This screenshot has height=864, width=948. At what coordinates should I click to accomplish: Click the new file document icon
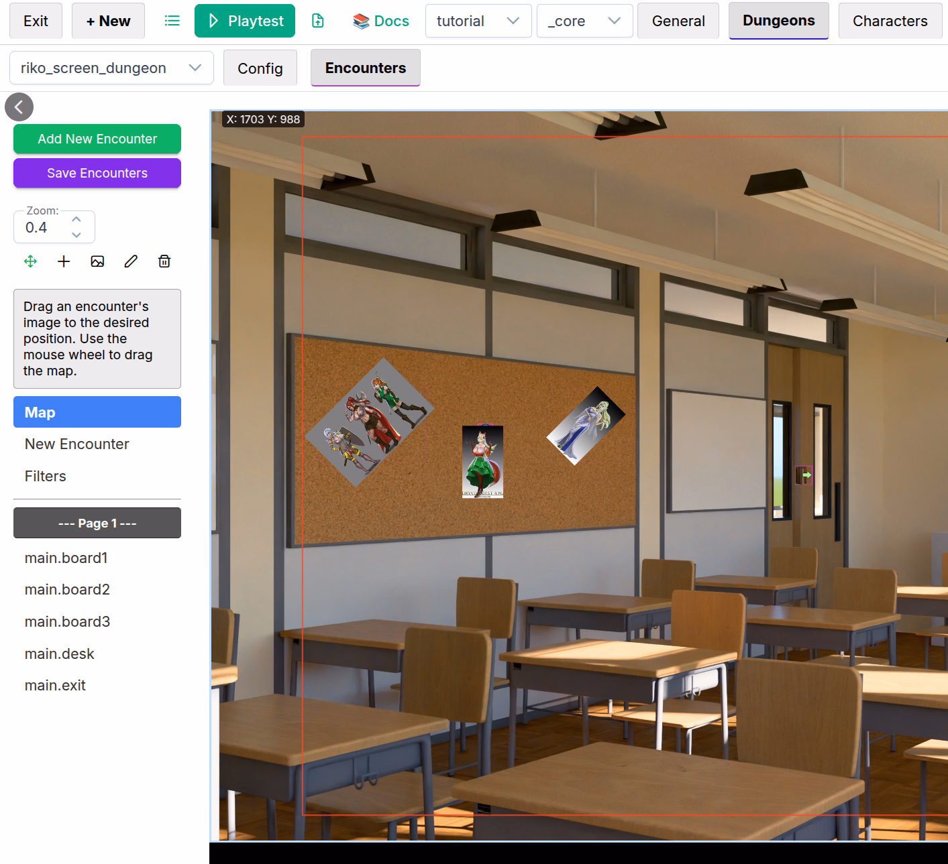coord(318,21)
